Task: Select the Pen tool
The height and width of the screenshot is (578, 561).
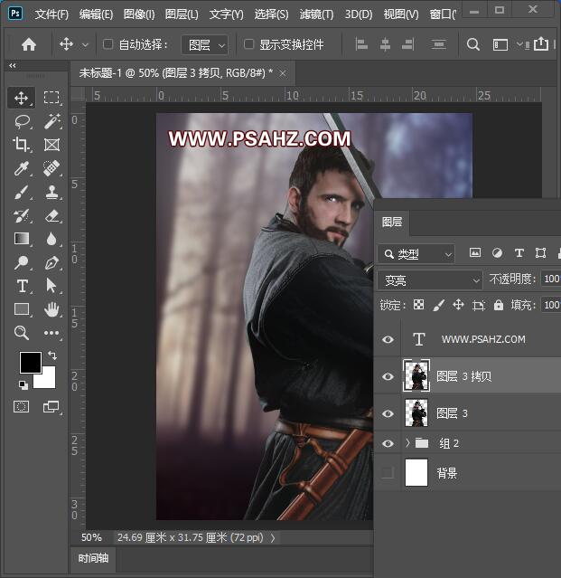Action: pyautogui.click(x=51, y=262)
